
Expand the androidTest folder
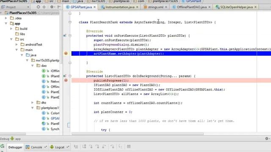coord(17,44)
